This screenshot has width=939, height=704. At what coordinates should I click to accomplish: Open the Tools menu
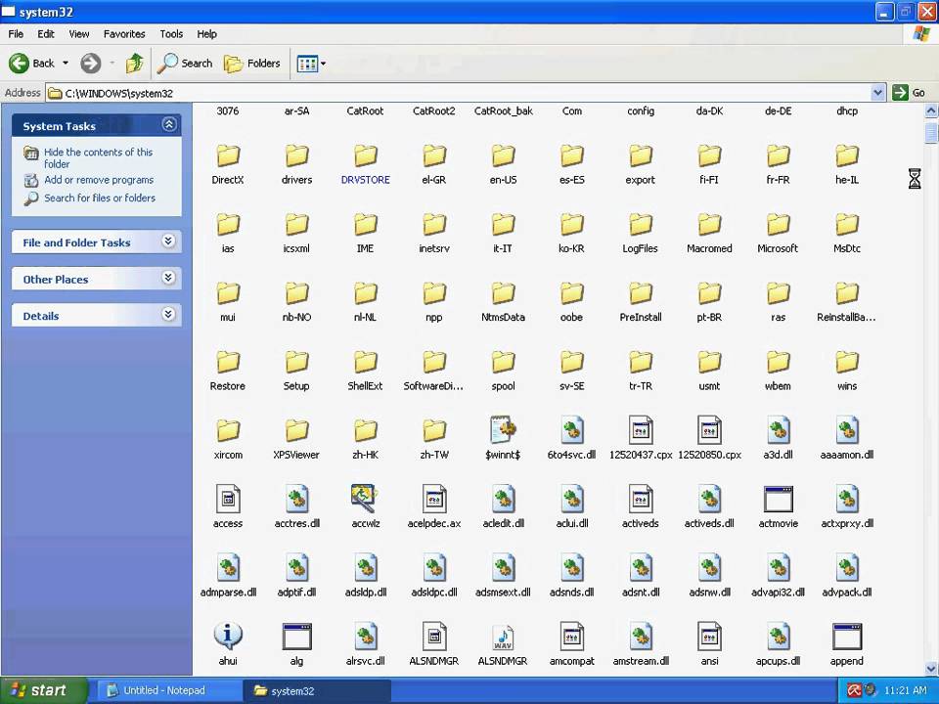pyautogui.click(x=171, y=34)
